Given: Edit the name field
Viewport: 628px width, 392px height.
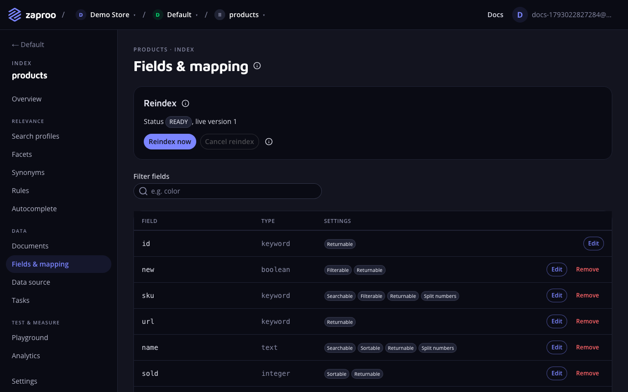Looking at the screenshot, I should coord(557,347).
